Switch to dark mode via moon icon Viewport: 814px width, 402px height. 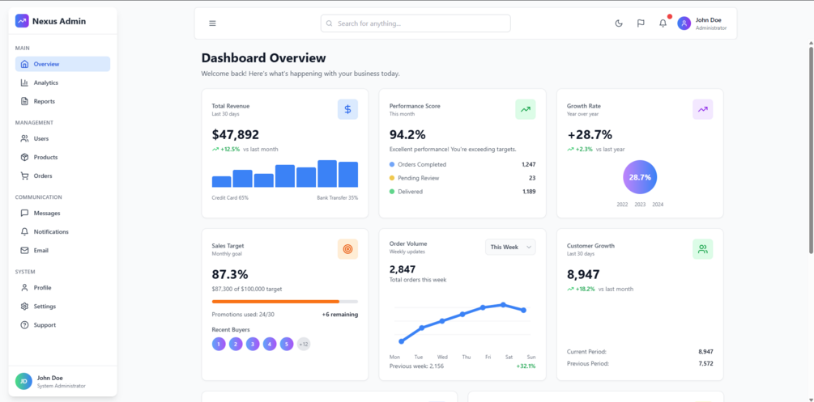point(619,23)
